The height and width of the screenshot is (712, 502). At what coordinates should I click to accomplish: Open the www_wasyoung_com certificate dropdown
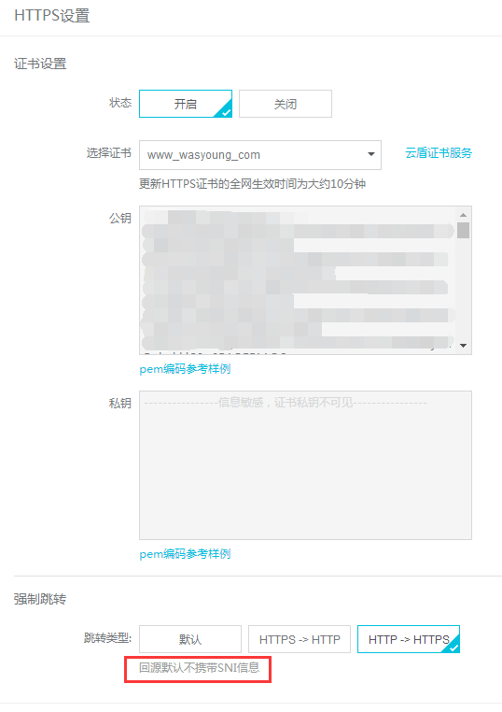[x=259, y=155]
